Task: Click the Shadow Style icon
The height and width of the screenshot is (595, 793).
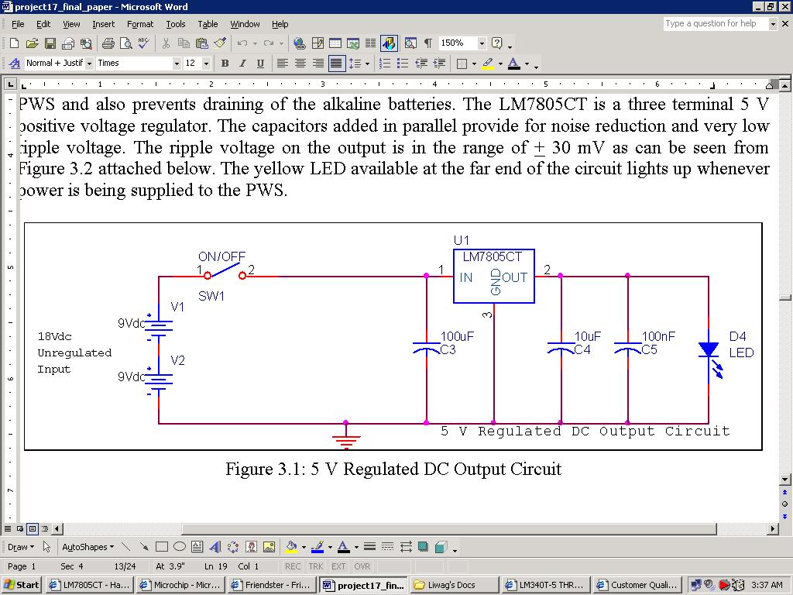Action: click(x=424, y=547)
